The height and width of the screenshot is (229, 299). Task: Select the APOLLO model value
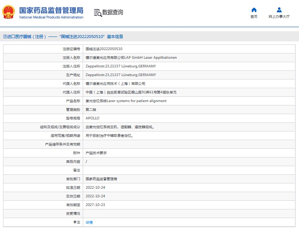point(93,118)
